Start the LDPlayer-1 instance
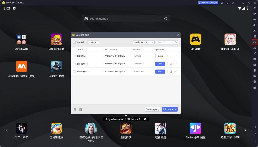The width and height of the screenshot is (258, 147). (160, 64)
